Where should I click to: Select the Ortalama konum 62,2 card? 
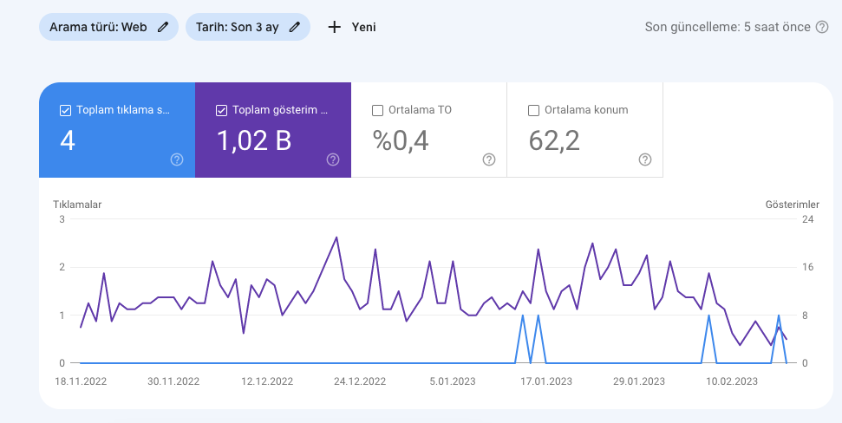pyautogui.click(x=584, y=130)
